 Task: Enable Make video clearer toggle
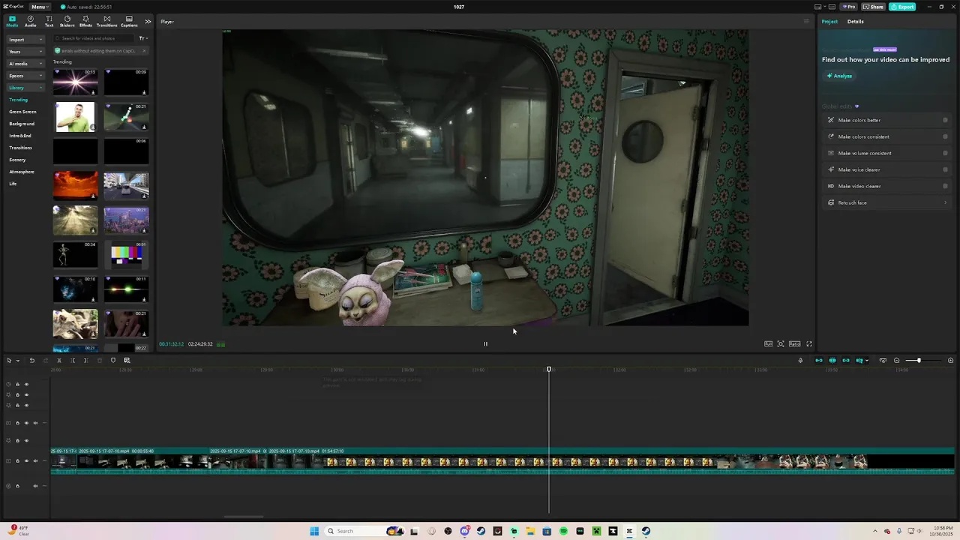coord(945,186)
